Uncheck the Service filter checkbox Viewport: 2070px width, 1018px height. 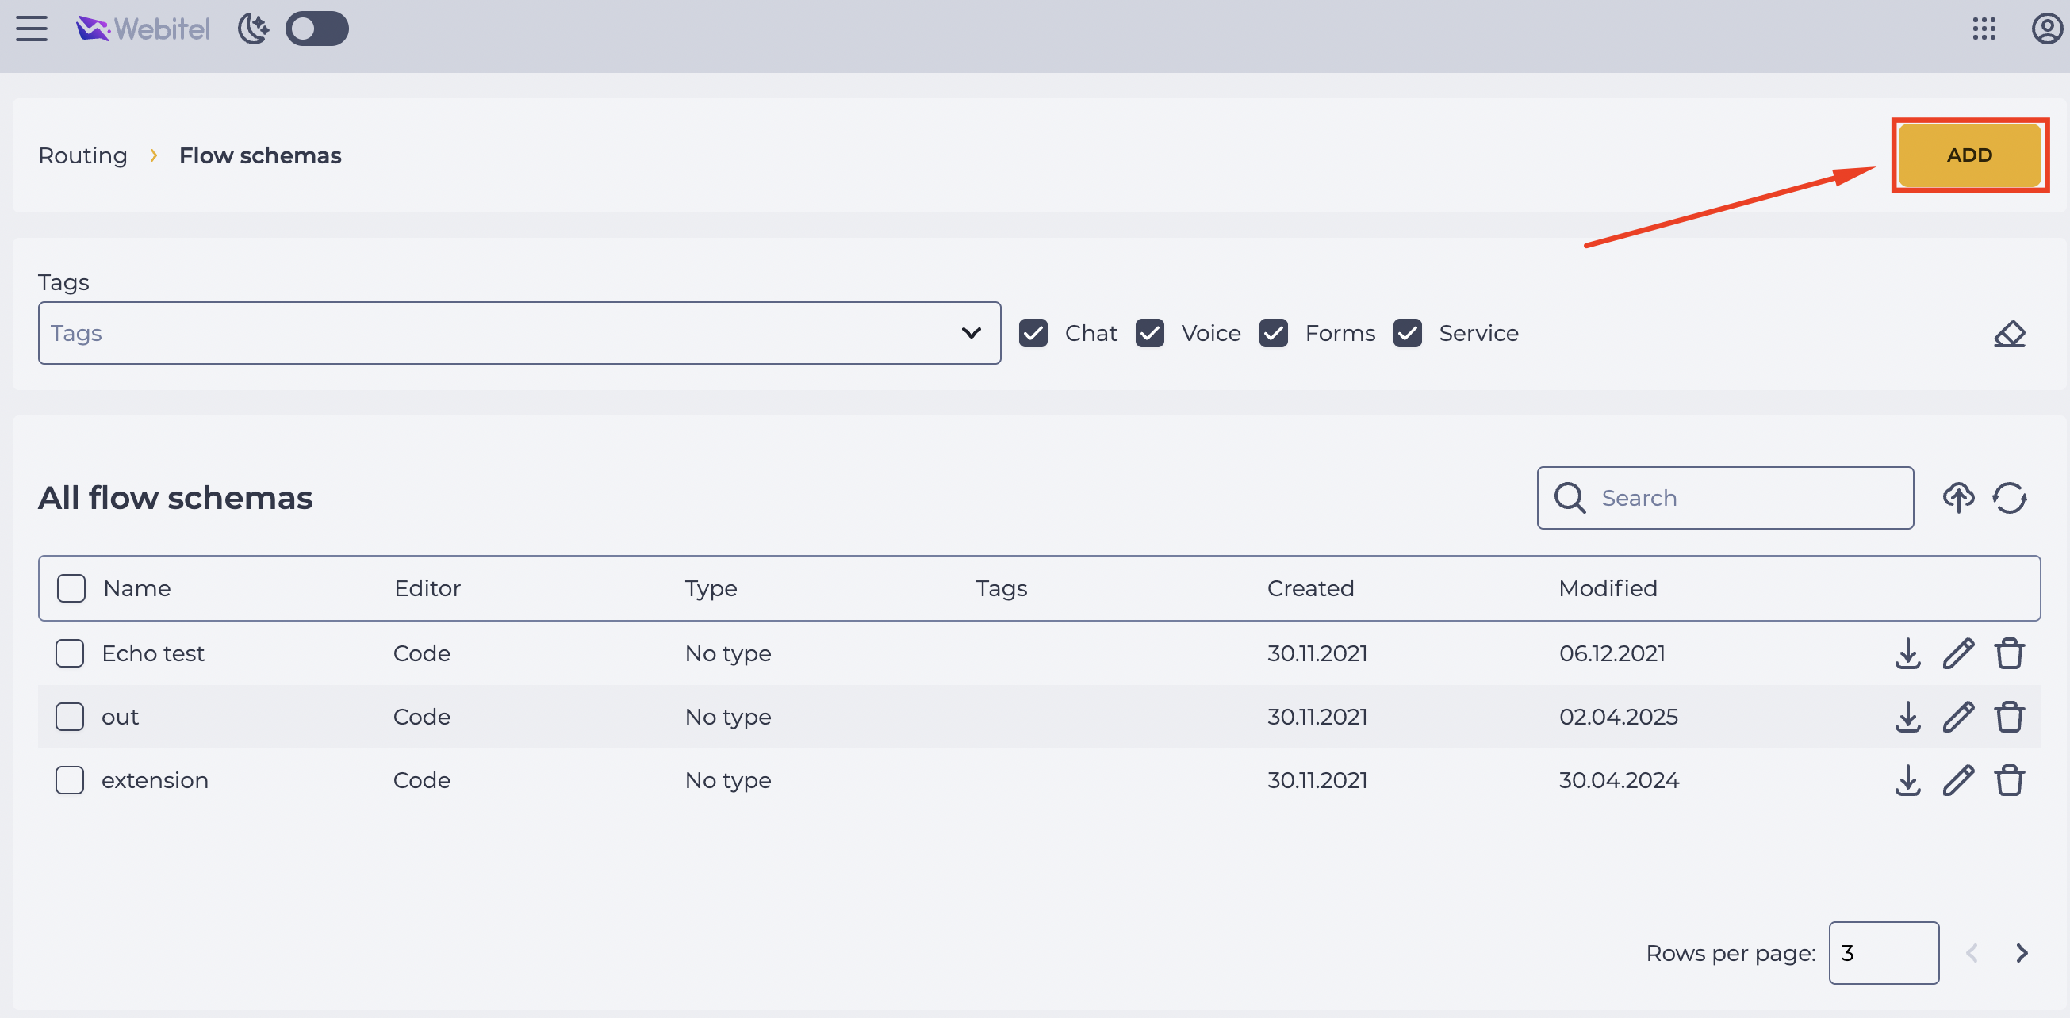coord(1408,333)
